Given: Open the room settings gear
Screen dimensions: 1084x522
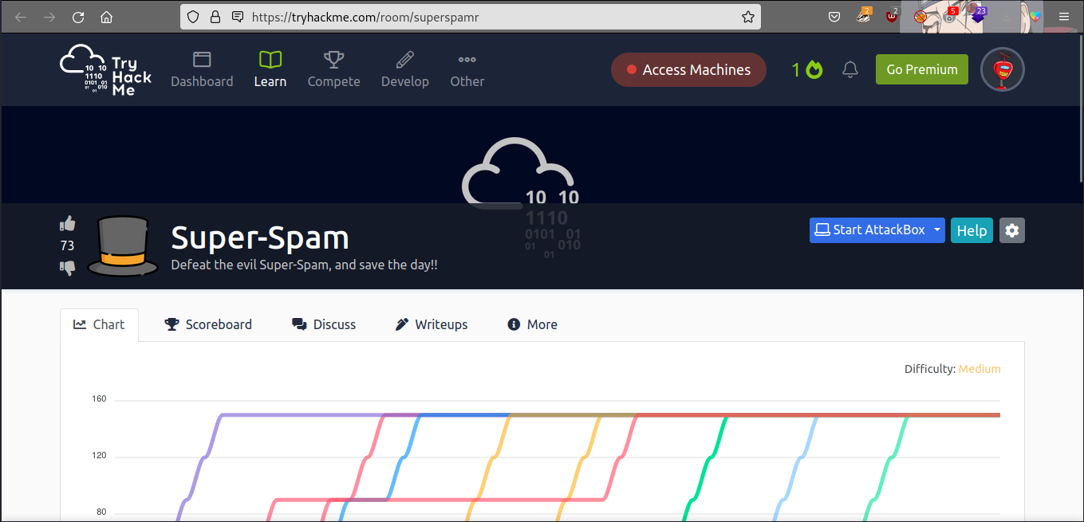Looking at the screenshot, I should [1012, 230].
